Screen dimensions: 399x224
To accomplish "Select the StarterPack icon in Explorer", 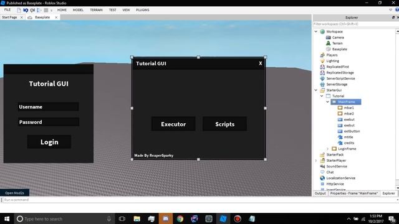I will click(322, 154).
